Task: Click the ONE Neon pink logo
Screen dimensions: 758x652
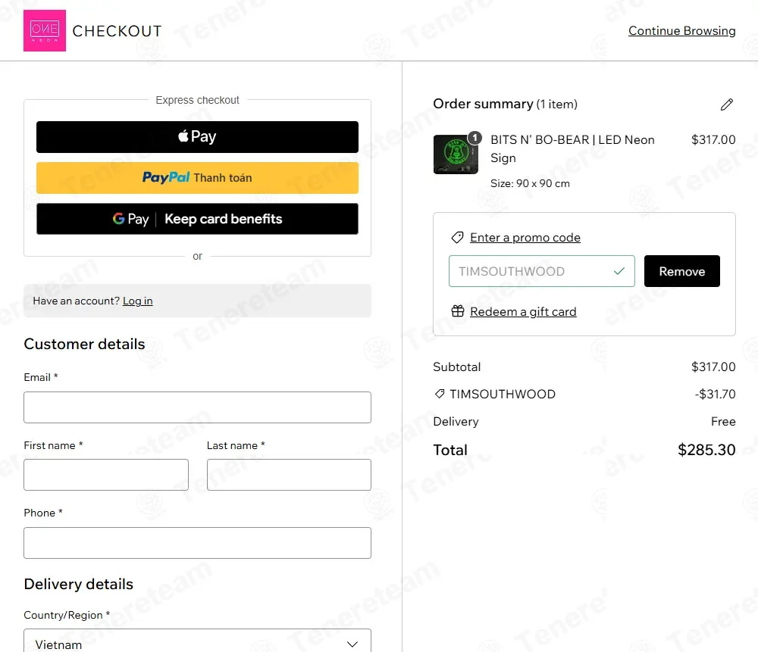Action: click(45, 30)
